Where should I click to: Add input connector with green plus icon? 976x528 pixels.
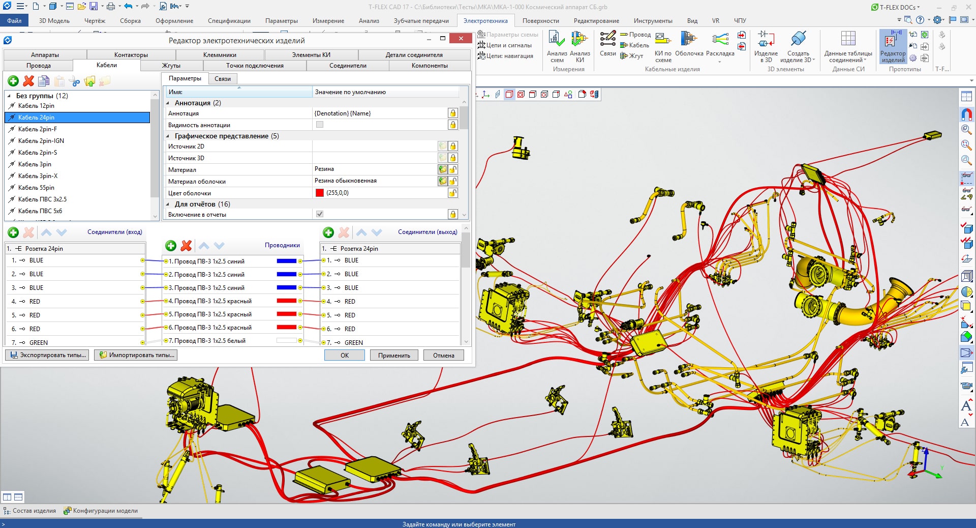(13, 232)
